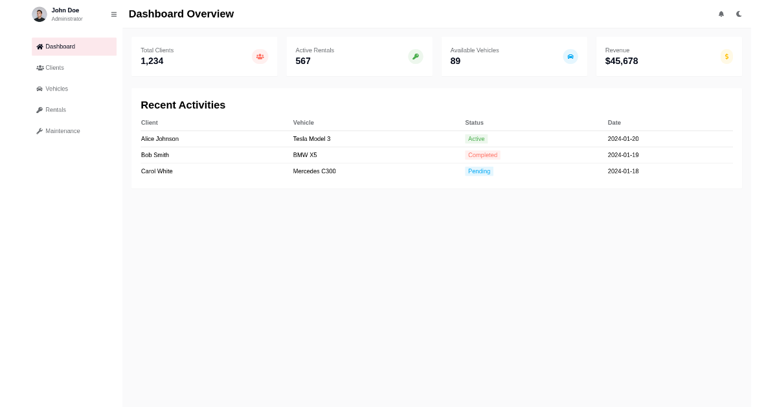Click the green key icon on Active Rentals card
The width and height of the screenshot is (777, 407).
[x=415, y=56]
